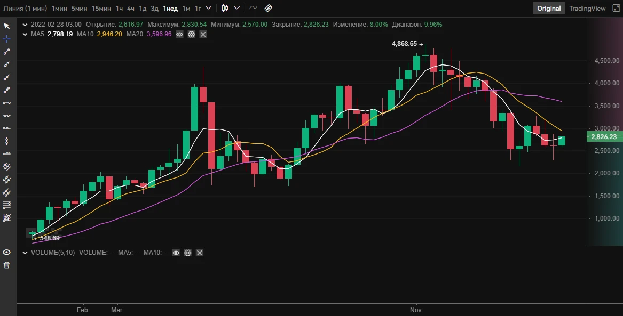Toggle all drawings visibility in sidebar
Viewport: 623px width, 316px height.
pyautogui.click(x=7, y=252)
